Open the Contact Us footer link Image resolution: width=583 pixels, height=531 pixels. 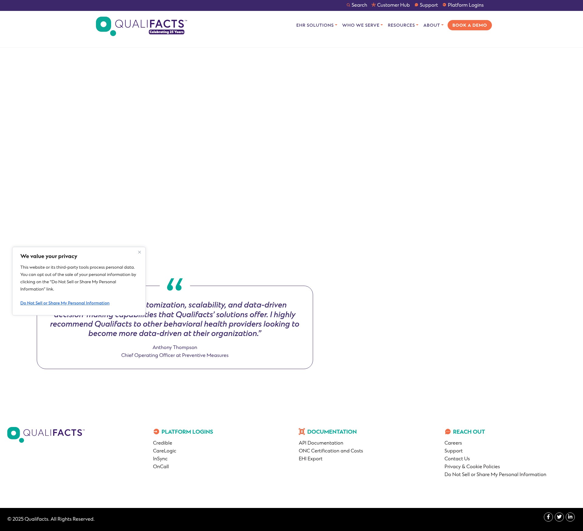(457, 459)
